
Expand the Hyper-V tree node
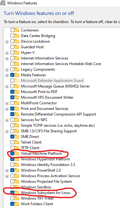[7, 53]
